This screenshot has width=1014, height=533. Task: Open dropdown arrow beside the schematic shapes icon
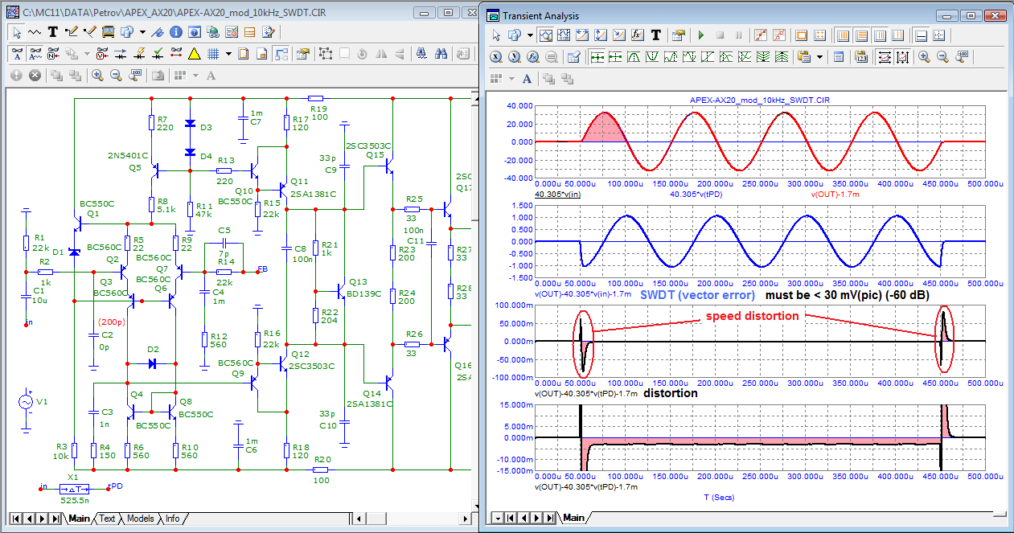pos(142,32)
